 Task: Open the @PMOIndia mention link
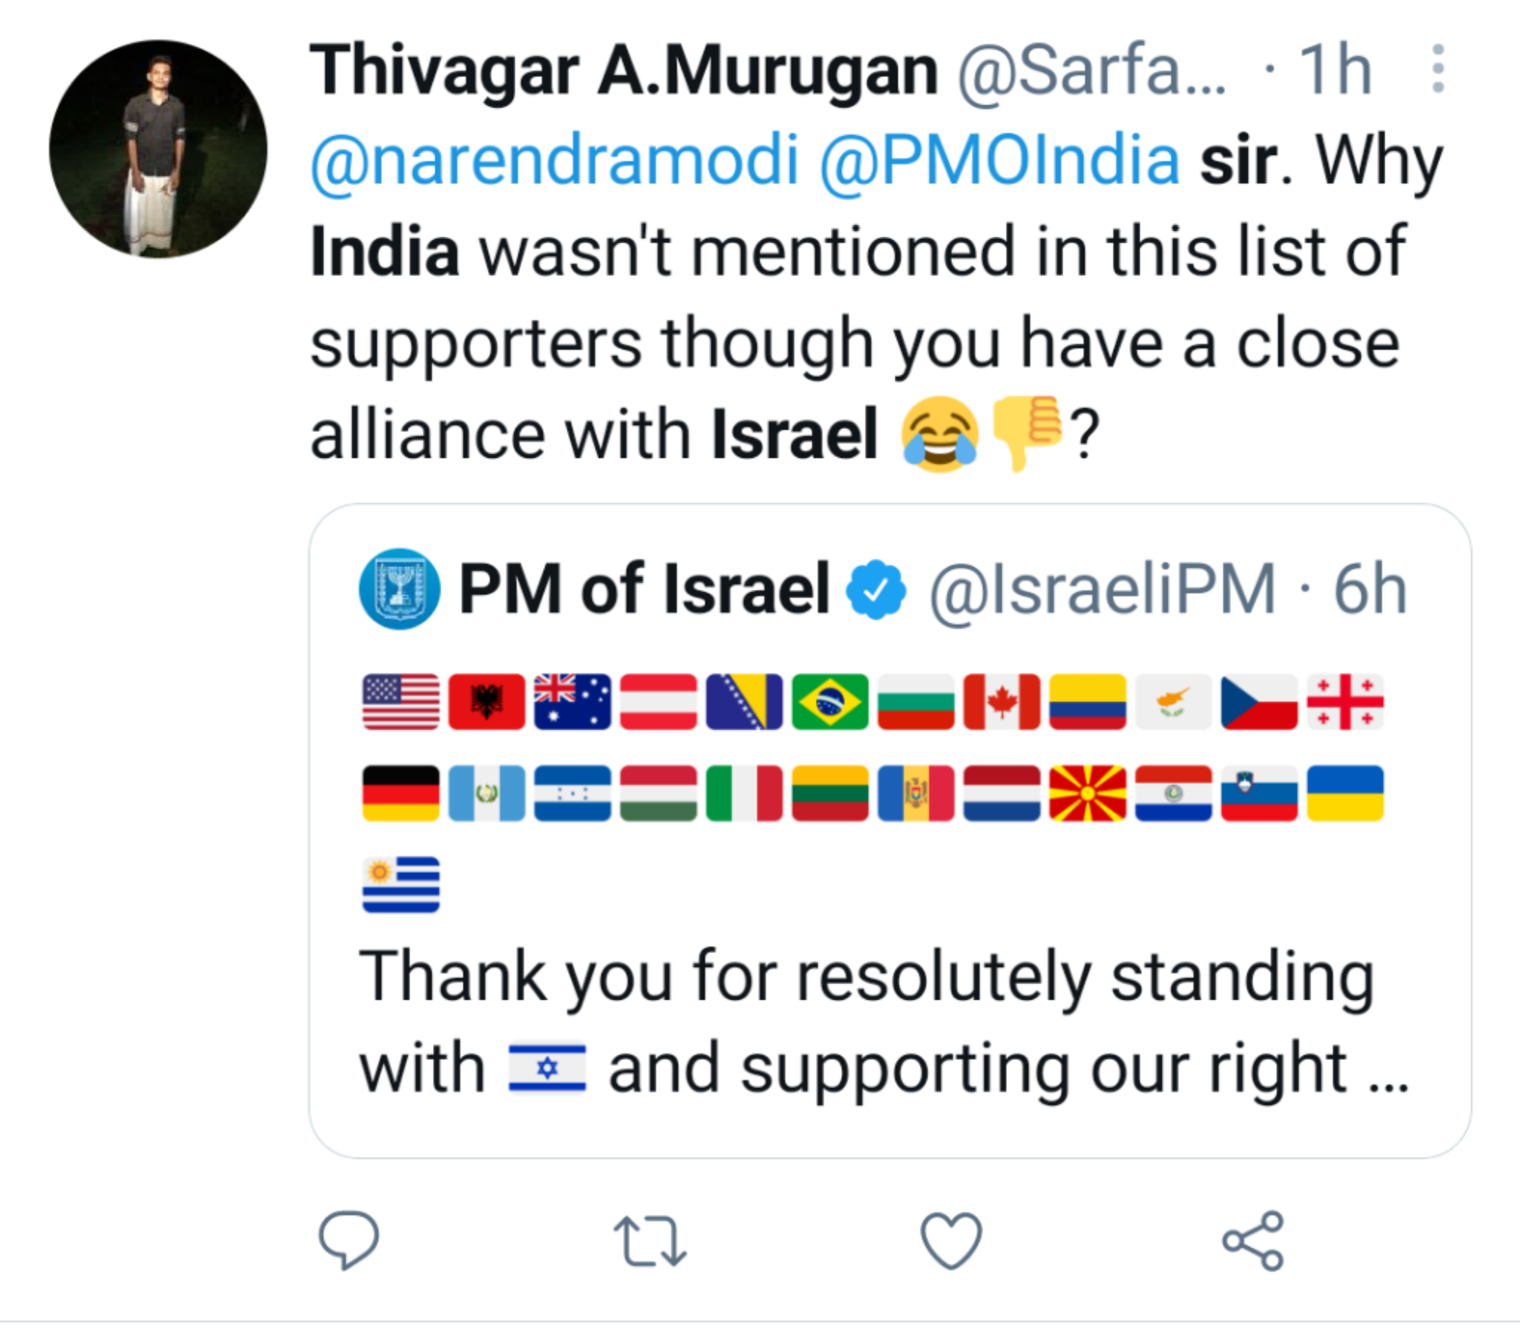[x=999, y=160]
